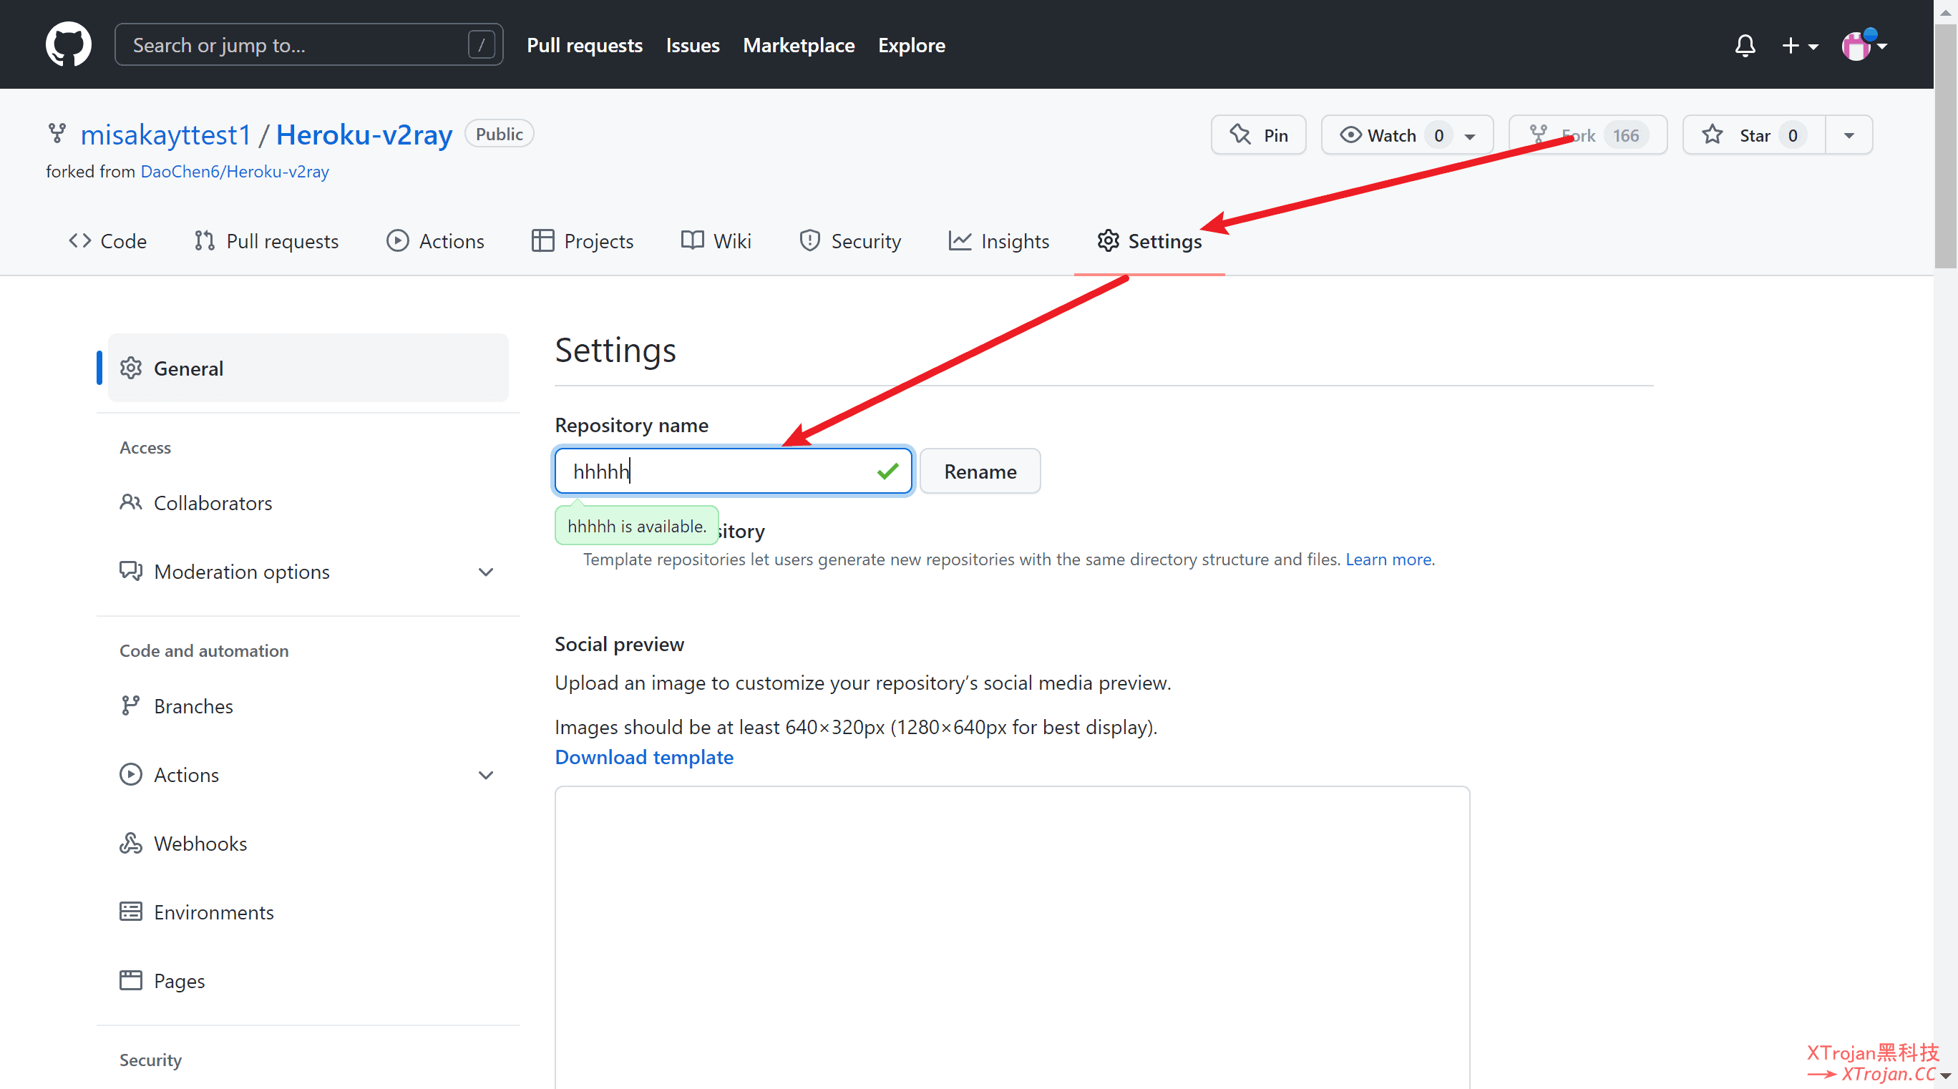Open the notifications bell
Viewport: 1958px width, 1089px height.
(x=1745, y=46)
